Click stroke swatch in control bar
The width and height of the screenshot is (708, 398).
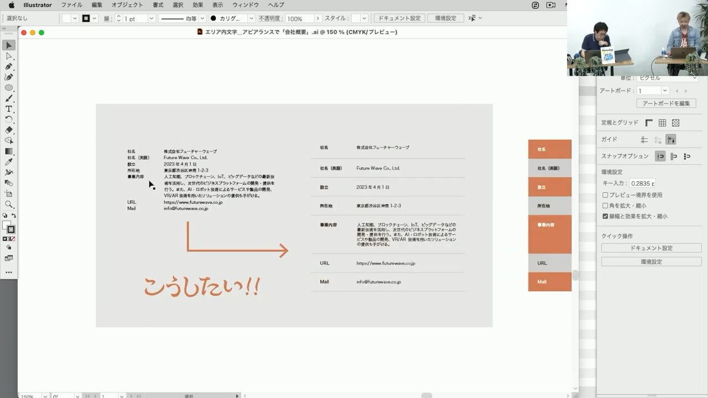point(86,18)
